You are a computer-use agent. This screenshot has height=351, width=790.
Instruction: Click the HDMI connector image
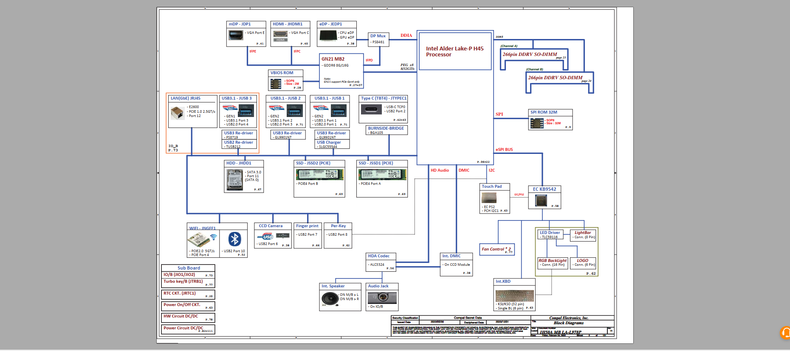[x=280, y=35]
